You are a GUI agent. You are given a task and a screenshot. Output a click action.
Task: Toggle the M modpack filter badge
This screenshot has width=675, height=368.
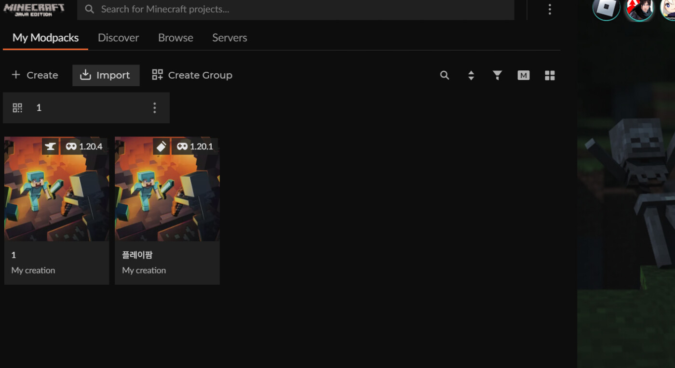click(523, 75)
